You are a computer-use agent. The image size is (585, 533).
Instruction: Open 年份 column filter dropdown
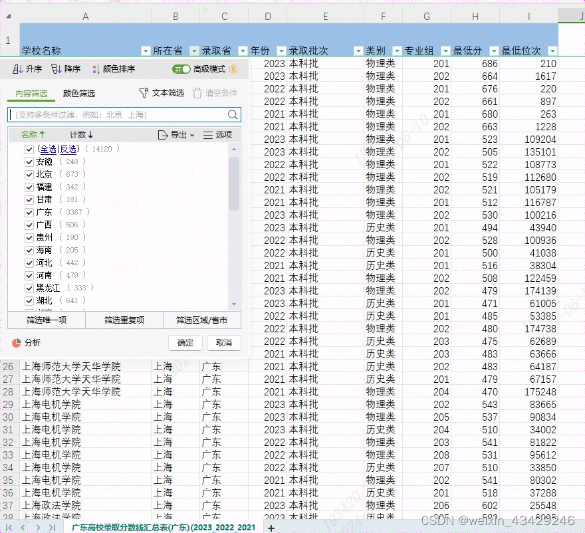click(x=281, y=51)
